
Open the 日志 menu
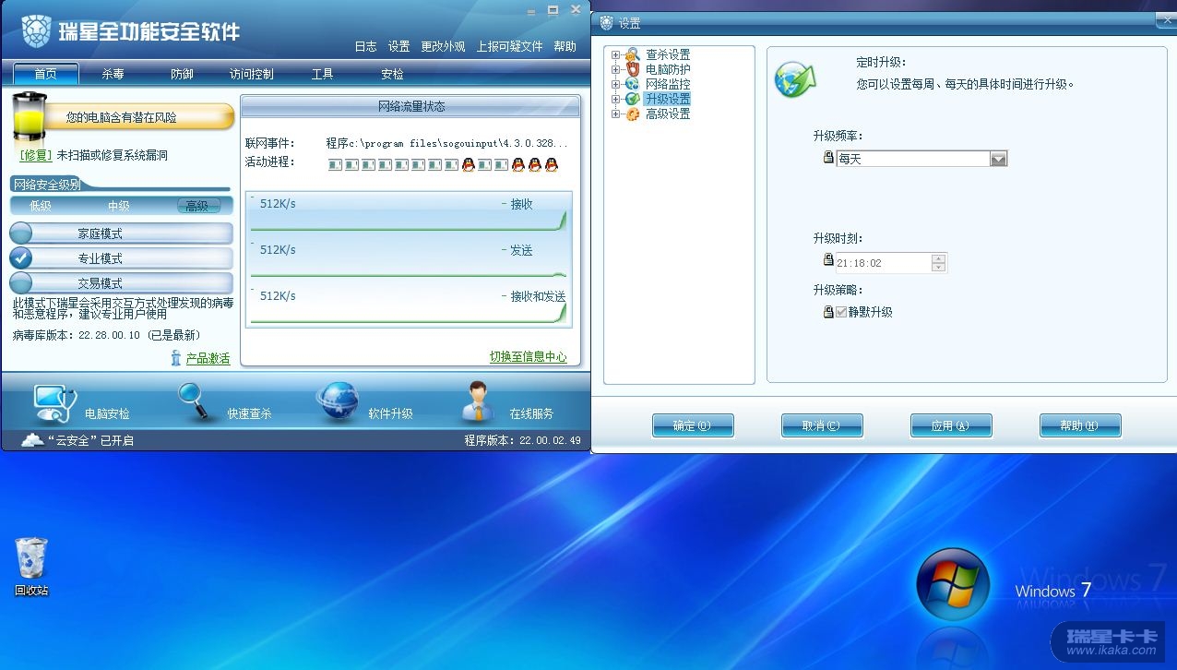(365, 46)
